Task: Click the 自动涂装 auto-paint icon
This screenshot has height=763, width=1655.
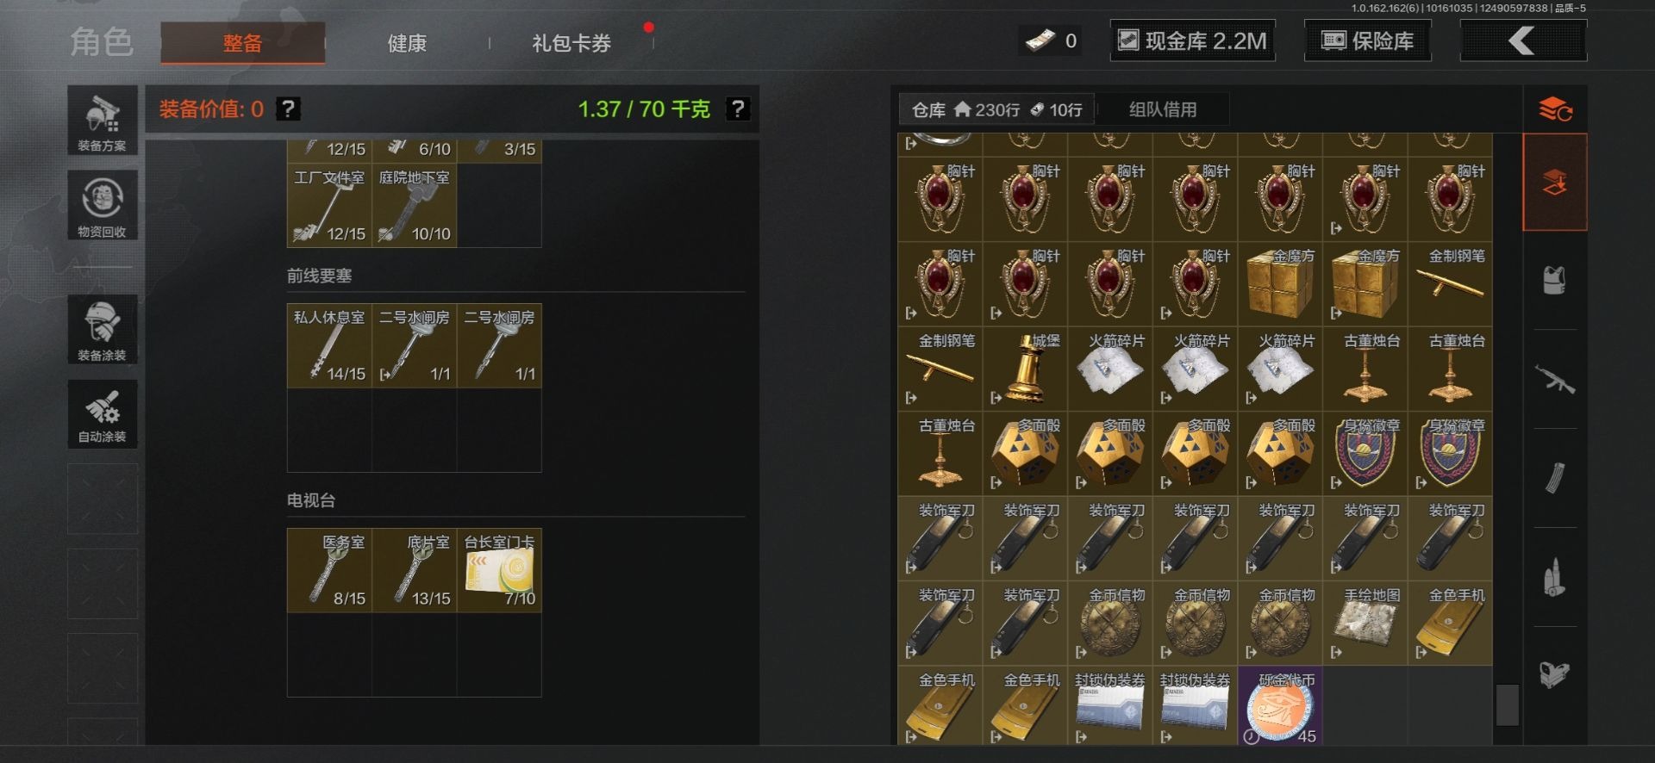Action: pos(103,414)
